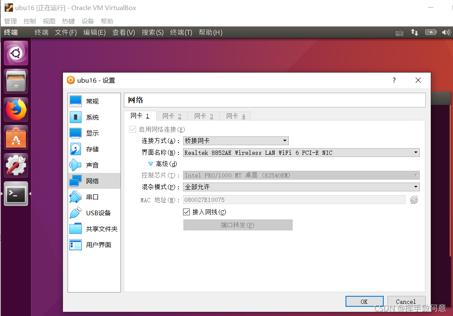Viewport: 453px width, 316px height.
Task: Click the Cancel button
Action: click(406, 302)
